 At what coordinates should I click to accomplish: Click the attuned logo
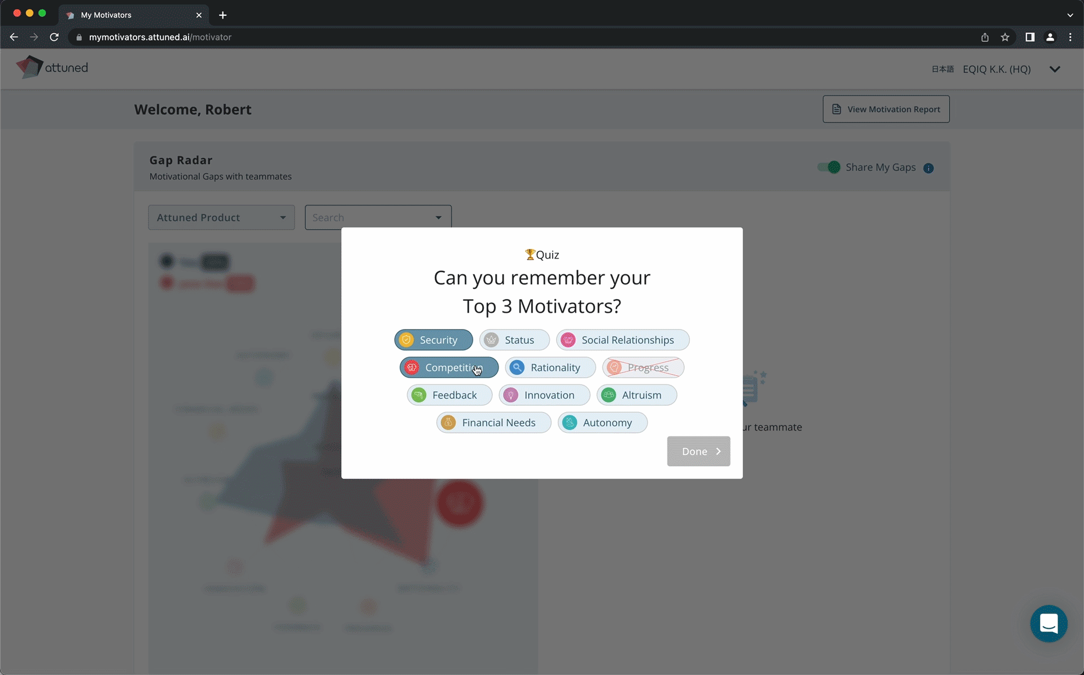pyautogui.click(x=52, y=67)
